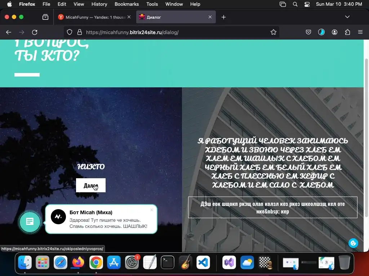The height and width of the screenshot is (276, 369).
Task: Reload the current page
Action: 35,32
